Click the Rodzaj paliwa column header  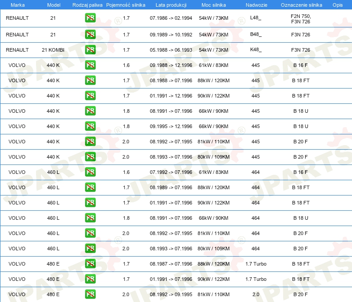point(87,5)
